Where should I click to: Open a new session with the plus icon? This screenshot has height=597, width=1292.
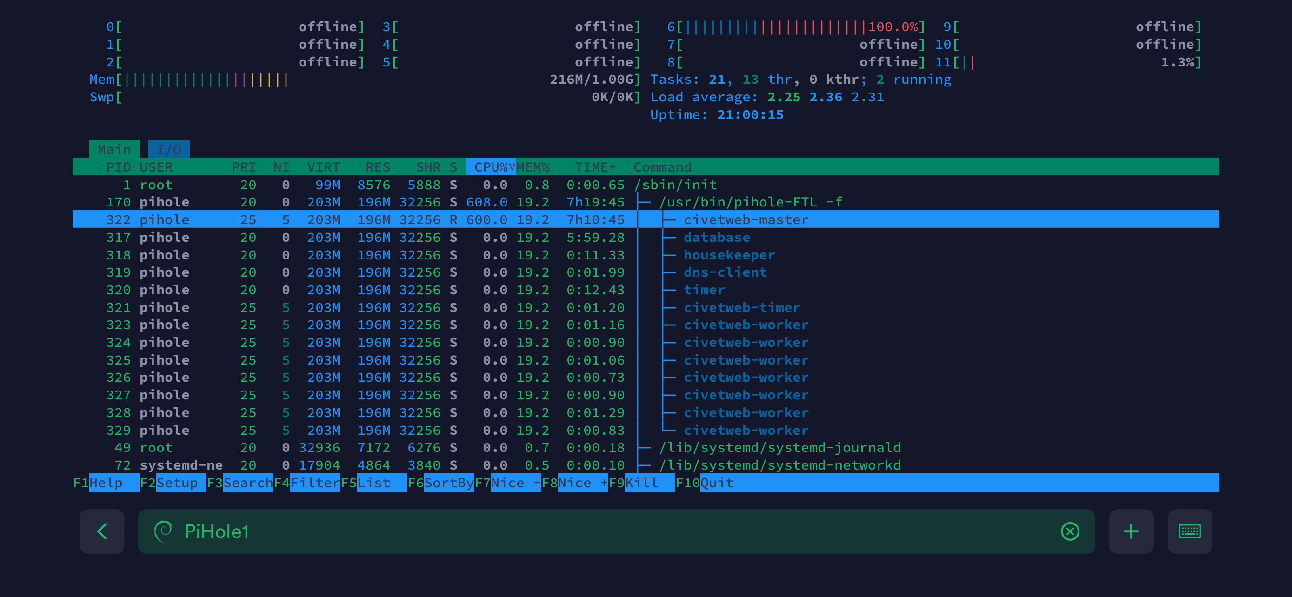[x=1131, y=531]
